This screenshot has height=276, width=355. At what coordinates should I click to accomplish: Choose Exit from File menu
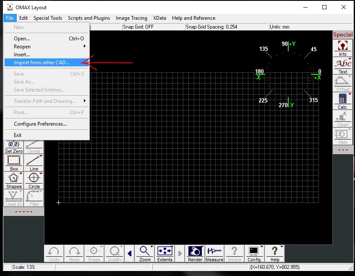pos(47,135)
